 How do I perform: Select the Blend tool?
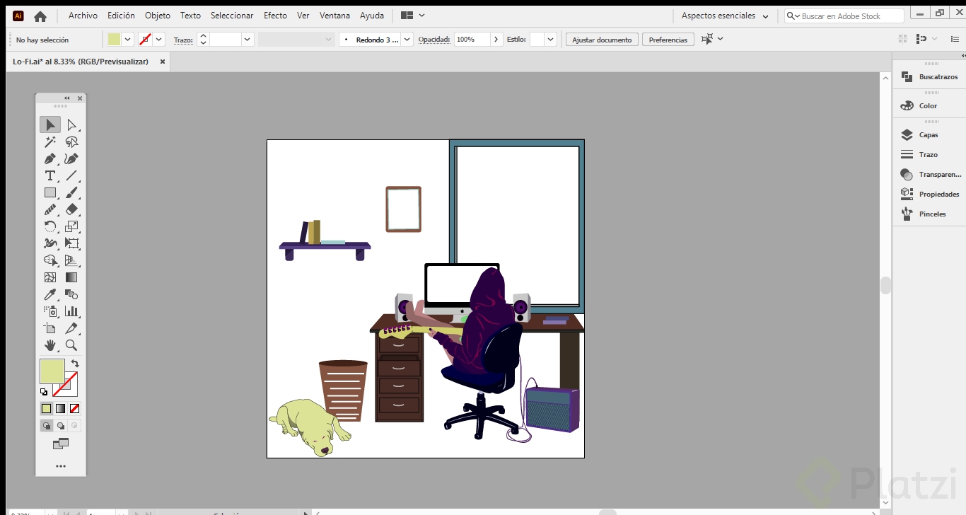[x=71, y=295]
